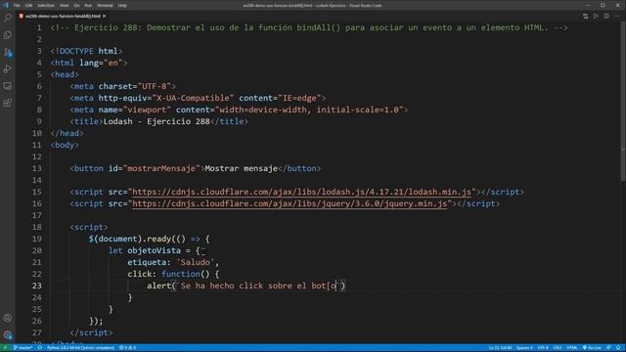Viewport: 626px width, 352px height.
Task: Click the 'etiqueta' property name
Action: 147,262
